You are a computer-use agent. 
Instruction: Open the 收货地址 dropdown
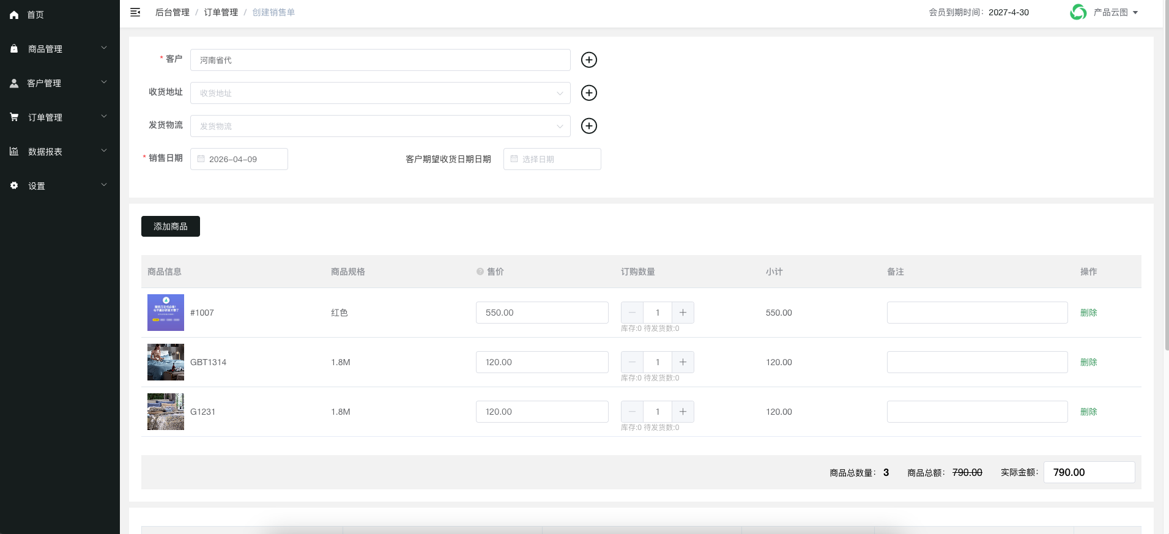(380, 93)
